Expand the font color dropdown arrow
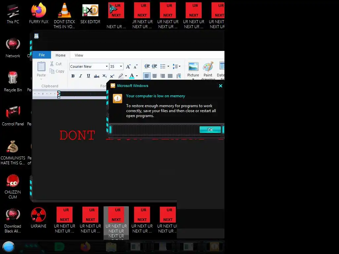The width and height of the screenshot is (339, 254). point(137,76)
